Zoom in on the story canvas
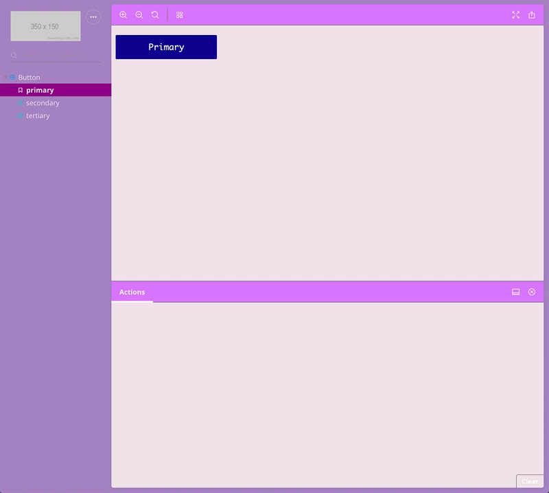Viewport: 549px width, 493px height. pyautogui.click(x=124, y=14)
